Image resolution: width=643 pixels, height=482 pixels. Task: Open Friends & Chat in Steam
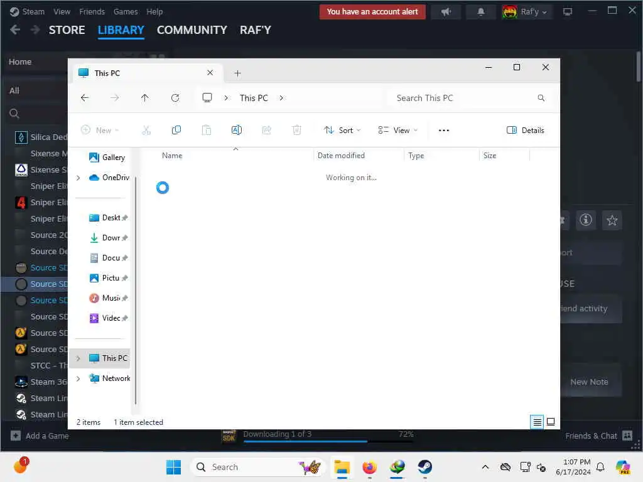click(x=598, y=436)
